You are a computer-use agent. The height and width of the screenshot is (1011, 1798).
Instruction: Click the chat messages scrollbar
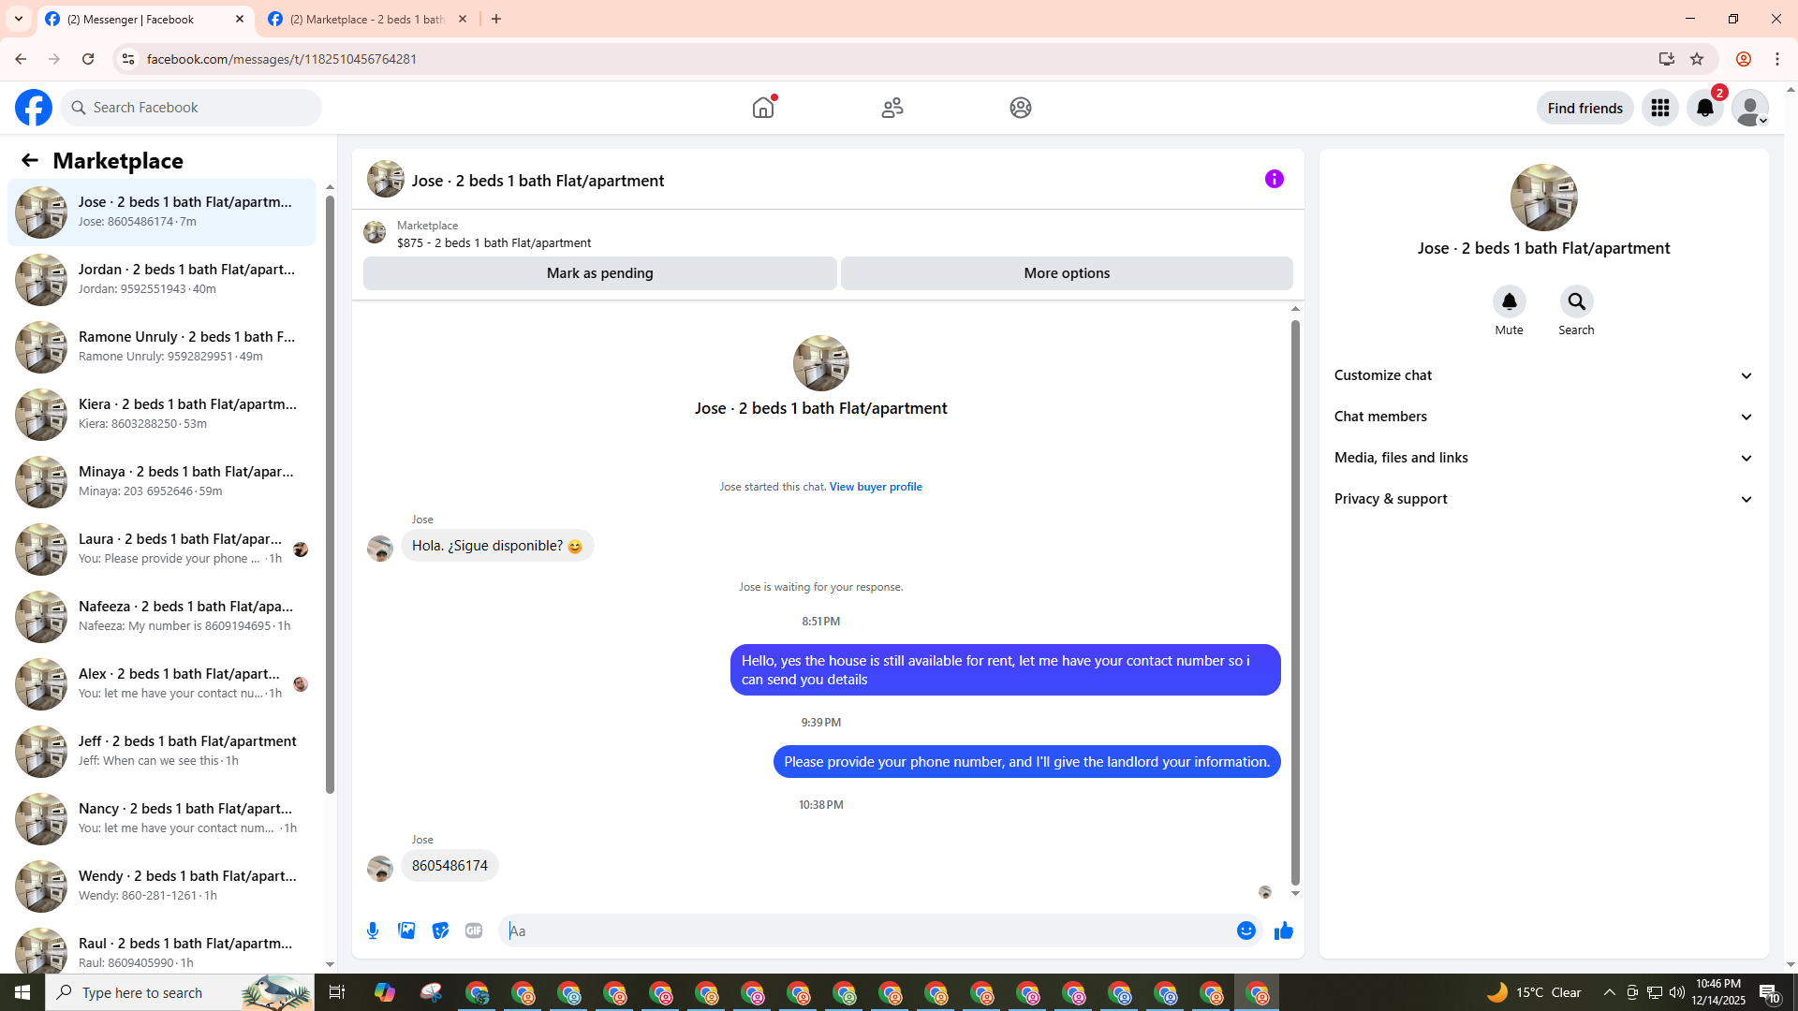tap(1295, 599)
